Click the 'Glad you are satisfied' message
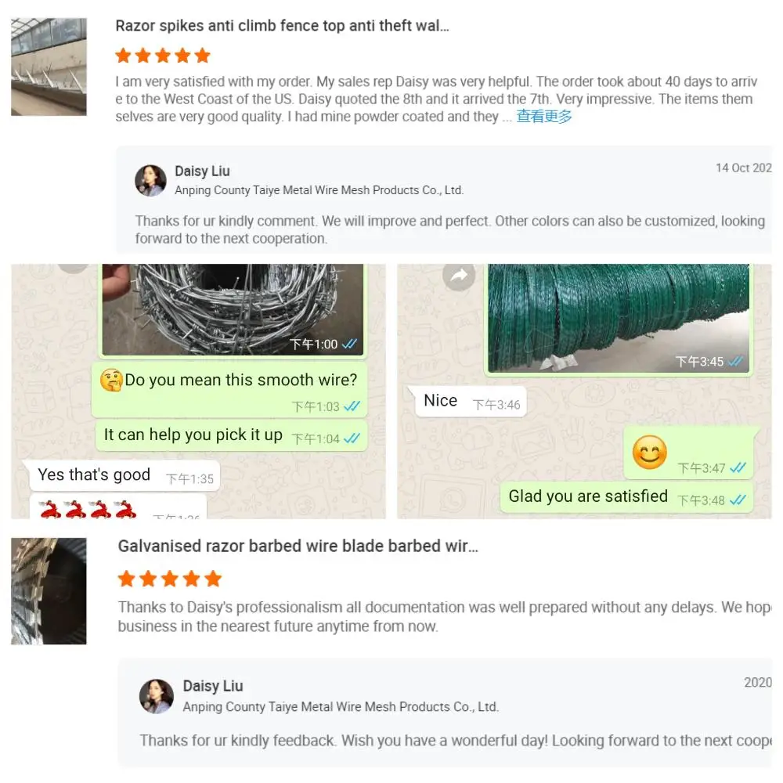The width and height of the screenshot is (783, 783). (x=626, y=497)
